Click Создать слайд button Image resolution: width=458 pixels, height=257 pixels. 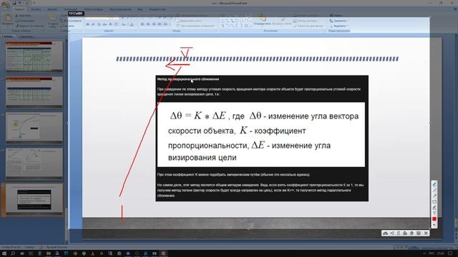53,21
